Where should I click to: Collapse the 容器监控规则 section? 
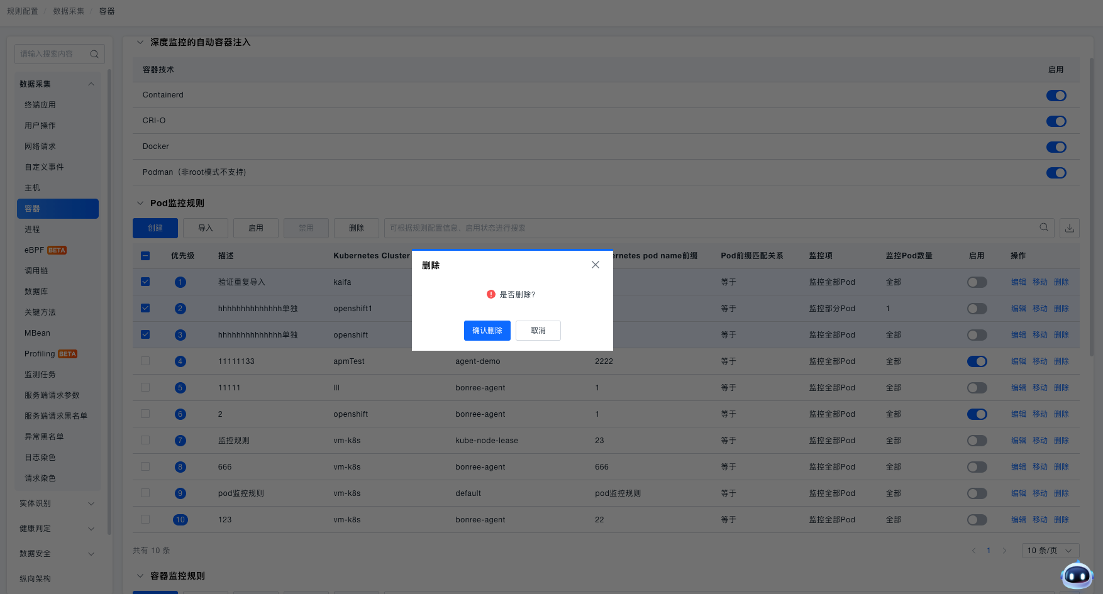pos(140,576)
